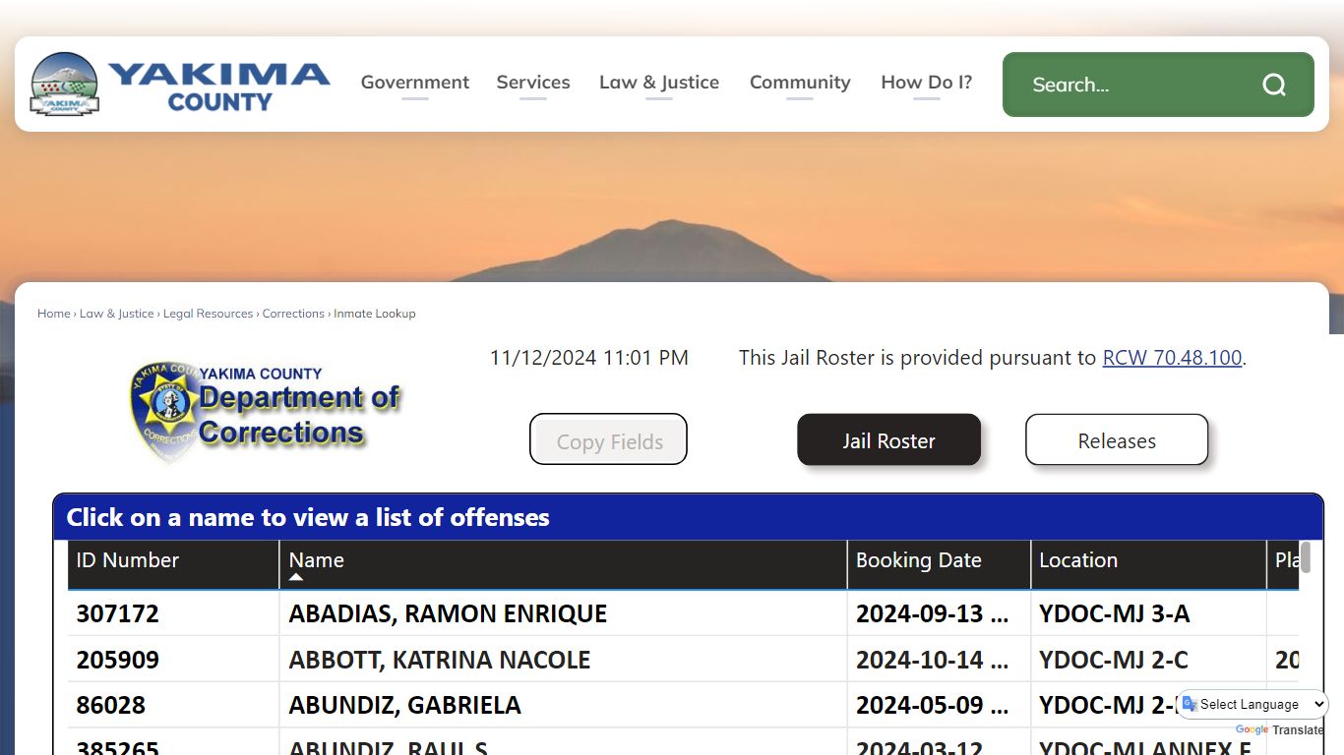Click booking date 2024-05-09 cell
Viewport: 1344px width, 755px height.
tap(939, 705)
